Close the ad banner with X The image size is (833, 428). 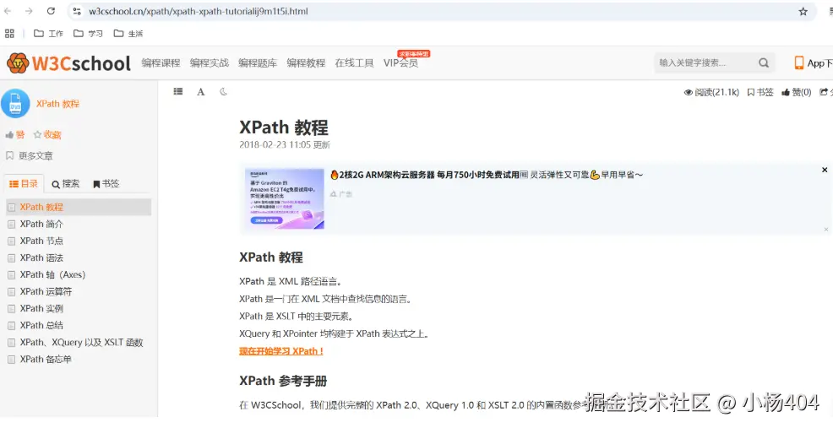825,170
